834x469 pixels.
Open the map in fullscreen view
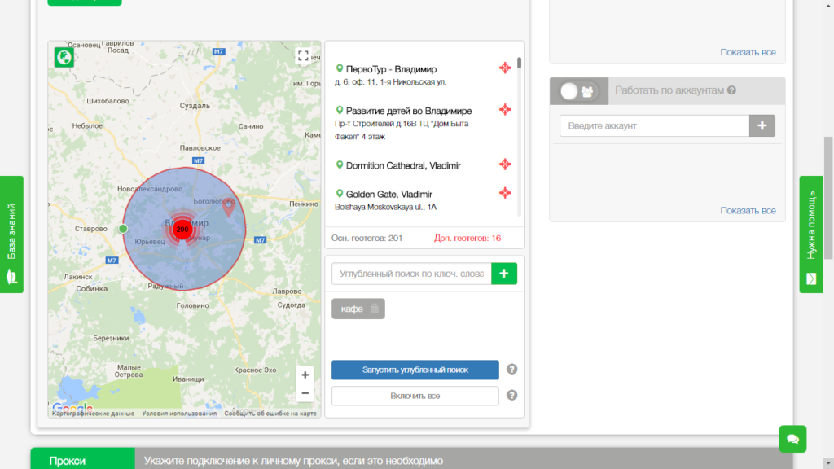tap(303, 56)
